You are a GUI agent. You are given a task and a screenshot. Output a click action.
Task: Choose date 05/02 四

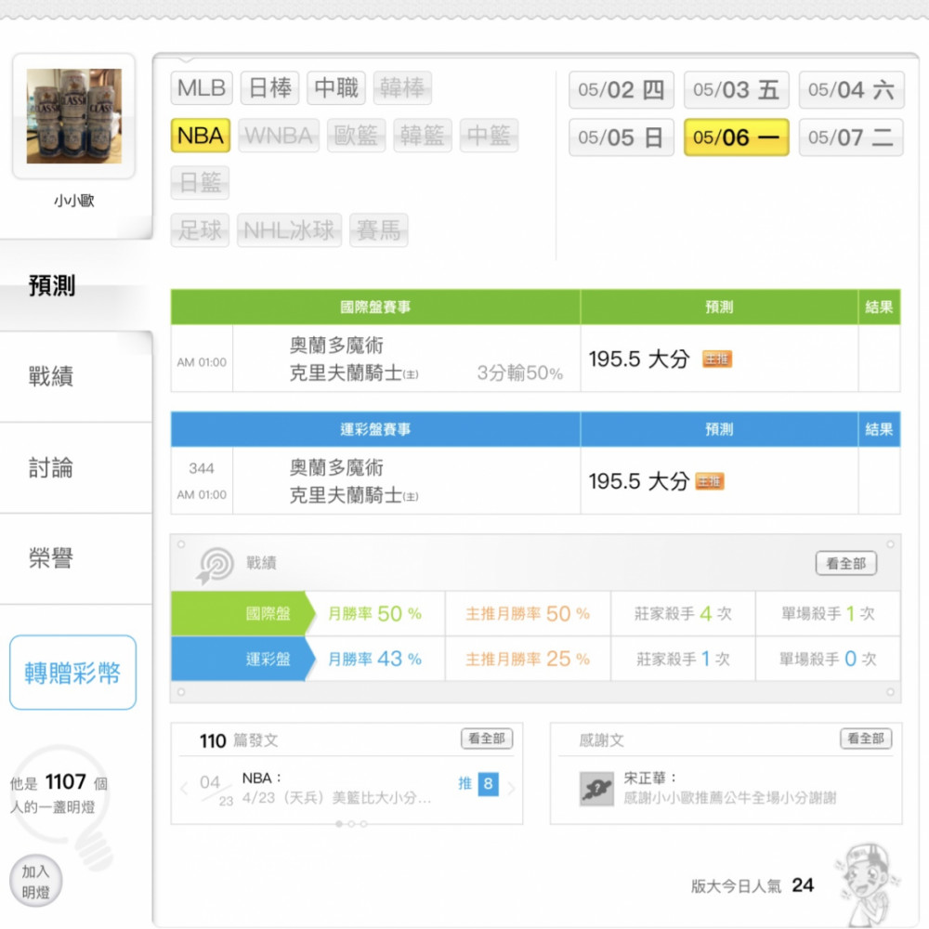coord(622,90)
